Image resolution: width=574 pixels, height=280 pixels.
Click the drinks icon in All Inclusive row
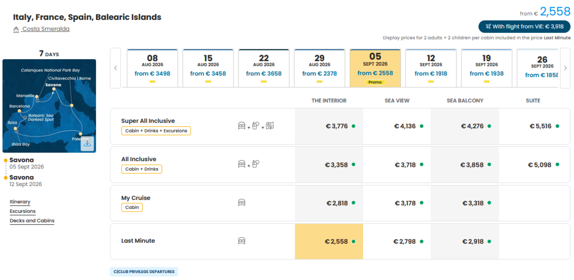pos(255,164)
